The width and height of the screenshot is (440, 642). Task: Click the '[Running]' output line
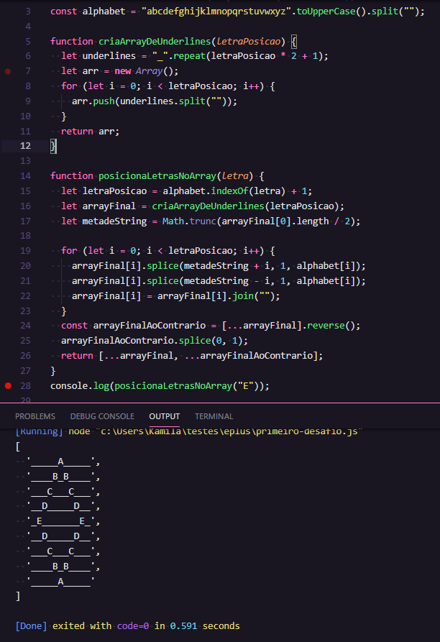click(188, 431)
